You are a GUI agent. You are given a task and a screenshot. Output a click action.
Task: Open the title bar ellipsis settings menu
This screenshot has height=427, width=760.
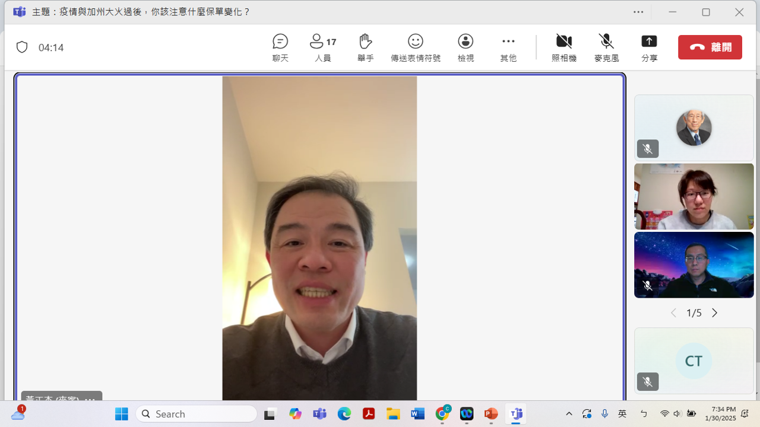click(x=638, y=12)
